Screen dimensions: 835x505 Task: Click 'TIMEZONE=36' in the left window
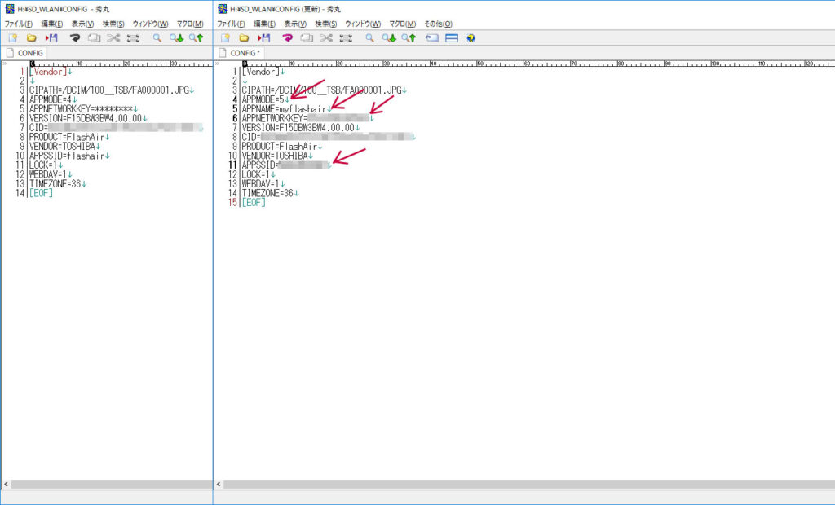(55, 183)
